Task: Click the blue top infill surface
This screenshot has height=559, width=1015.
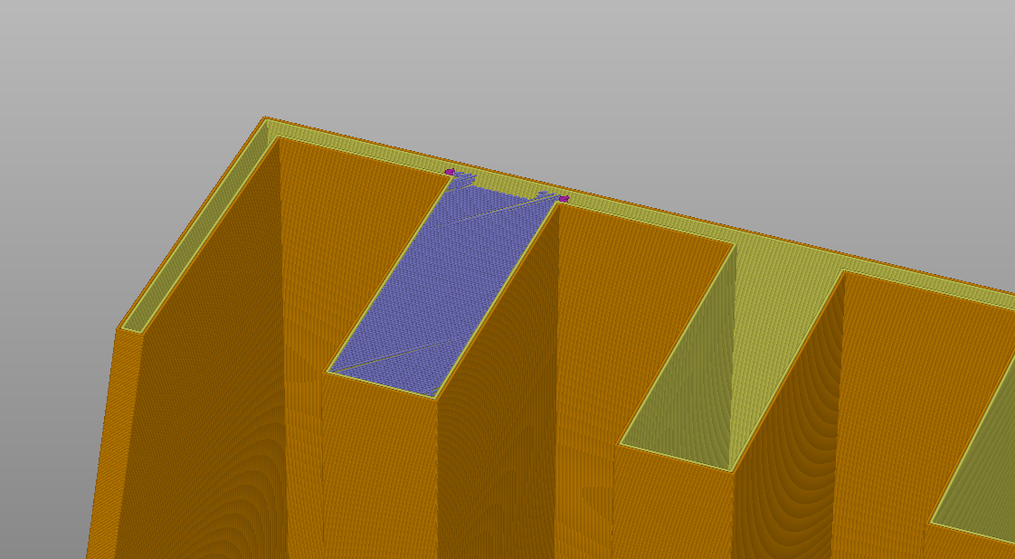Action: click(443, 289)
